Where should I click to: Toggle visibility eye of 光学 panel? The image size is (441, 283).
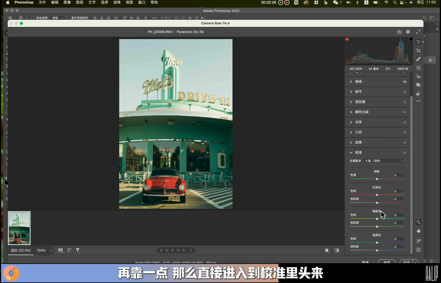point(404,122)
